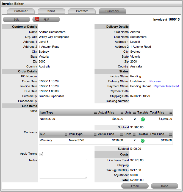Open Item Type column menu in Items table
Viewport: 183px width, 192px height.
pos(95,113)
